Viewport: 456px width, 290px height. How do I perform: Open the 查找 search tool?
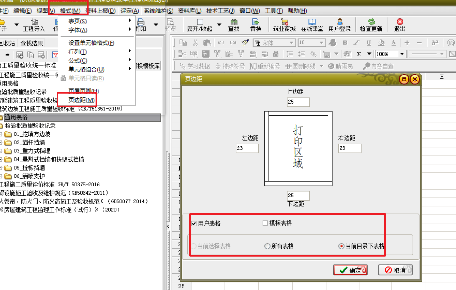234,25
